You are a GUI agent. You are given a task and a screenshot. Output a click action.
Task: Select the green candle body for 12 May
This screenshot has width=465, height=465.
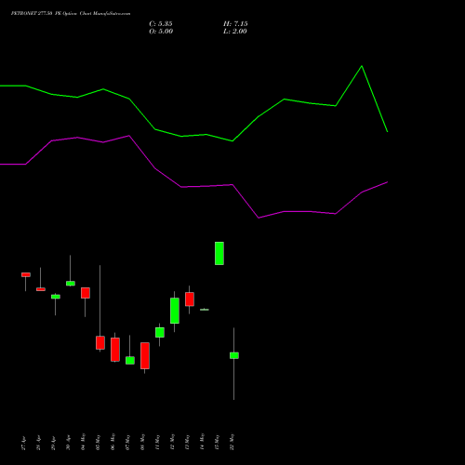[175, 311]
